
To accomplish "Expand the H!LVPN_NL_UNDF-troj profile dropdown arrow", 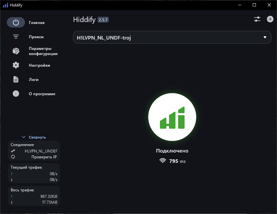I will 265,37.
